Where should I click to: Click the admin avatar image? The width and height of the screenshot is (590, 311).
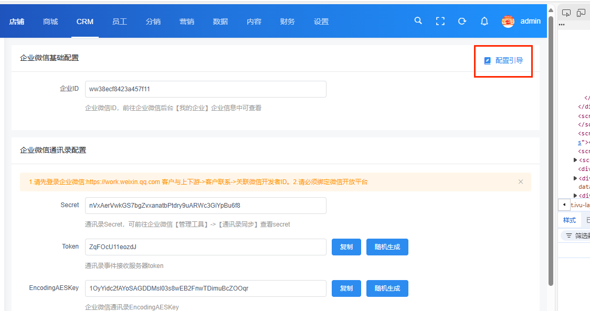(x=508, y=21)
